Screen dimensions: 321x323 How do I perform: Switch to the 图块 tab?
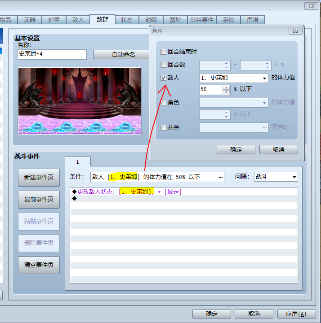(x=175, y=20)
